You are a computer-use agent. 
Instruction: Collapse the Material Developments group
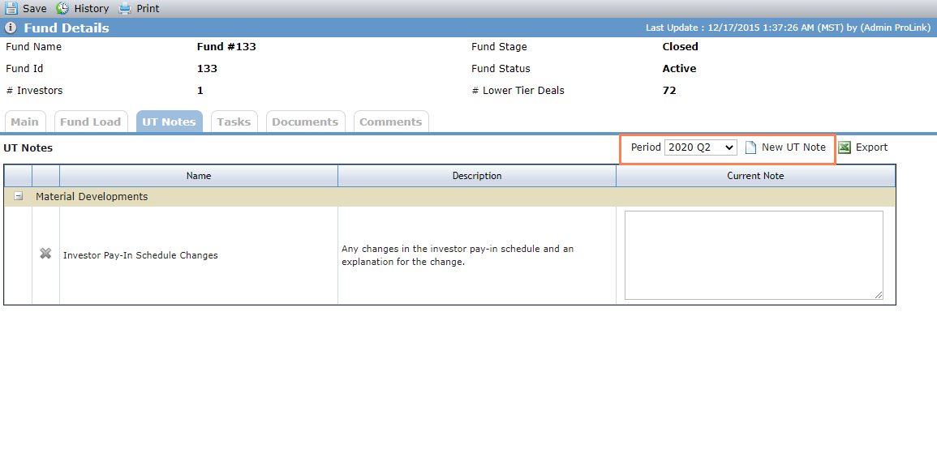pos(19,196)
